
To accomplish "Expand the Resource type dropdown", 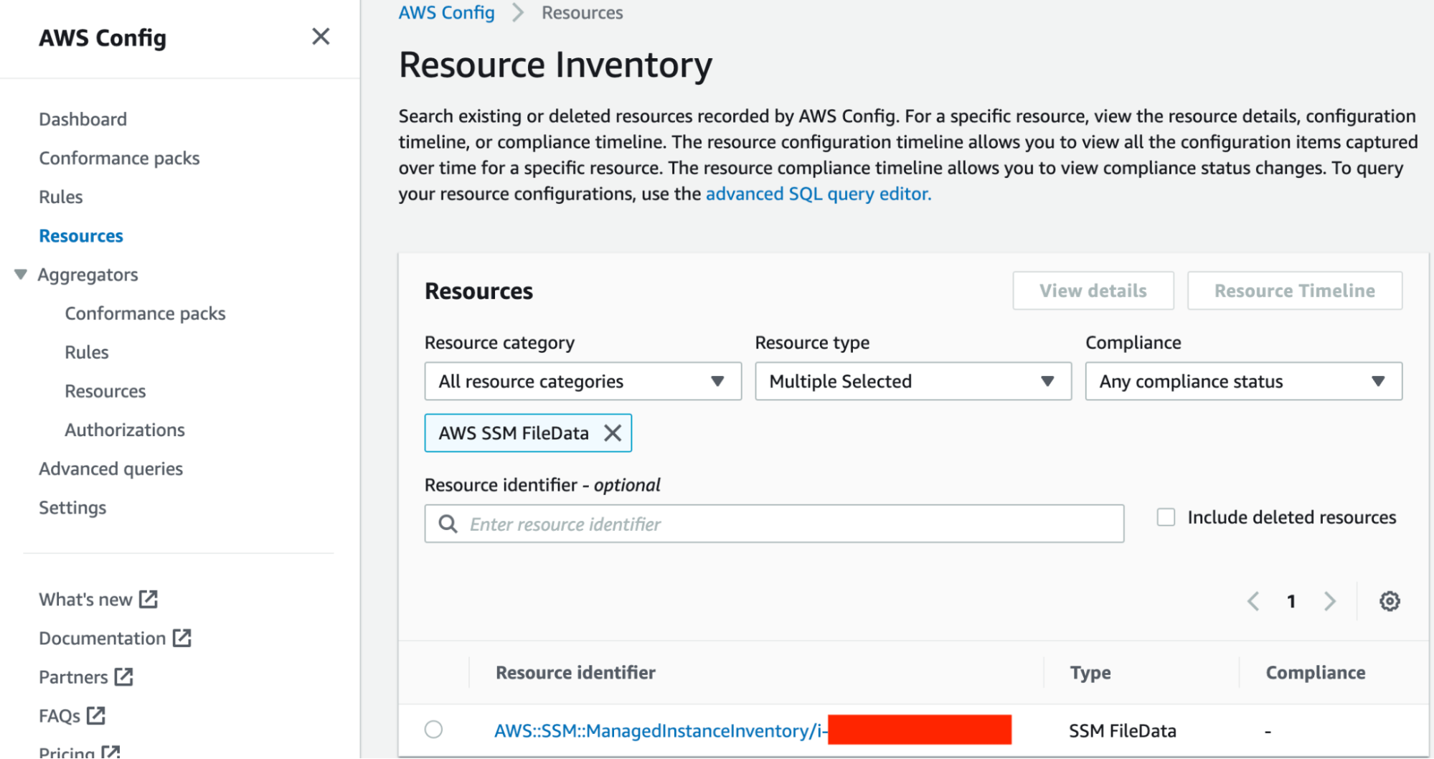I will (x=912, y=382).
